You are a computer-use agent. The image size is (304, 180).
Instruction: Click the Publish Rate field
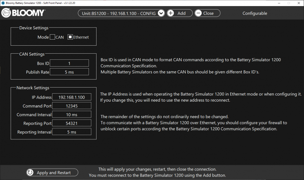pos(69,72)
